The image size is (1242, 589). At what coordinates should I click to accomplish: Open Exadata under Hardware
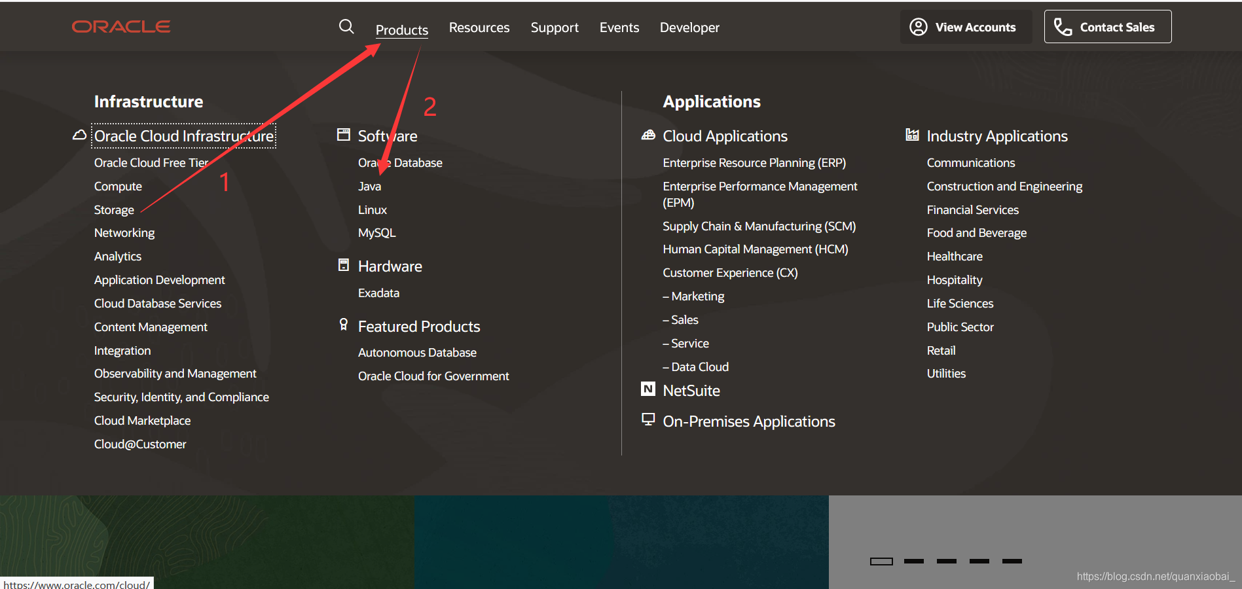click(378, 293)
